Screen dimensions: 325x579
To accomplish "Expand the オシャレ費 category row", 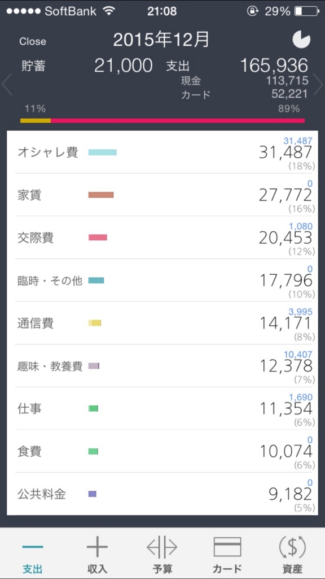I will coord(162,153).
